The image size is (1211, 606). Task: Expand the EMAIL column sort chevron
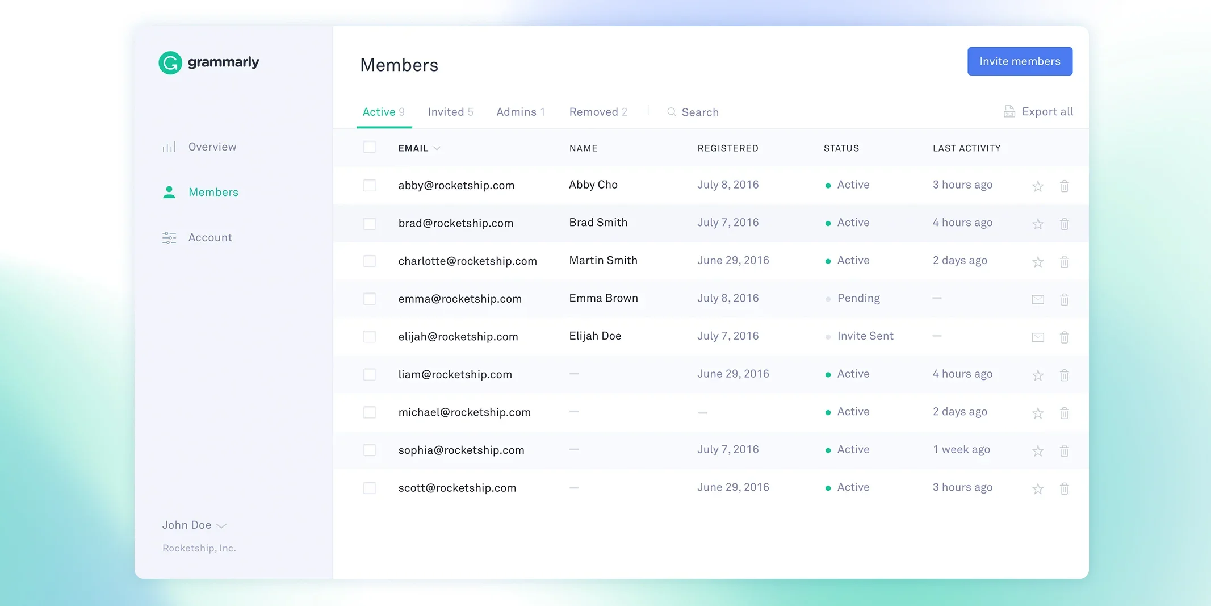(x=437, y=148)
